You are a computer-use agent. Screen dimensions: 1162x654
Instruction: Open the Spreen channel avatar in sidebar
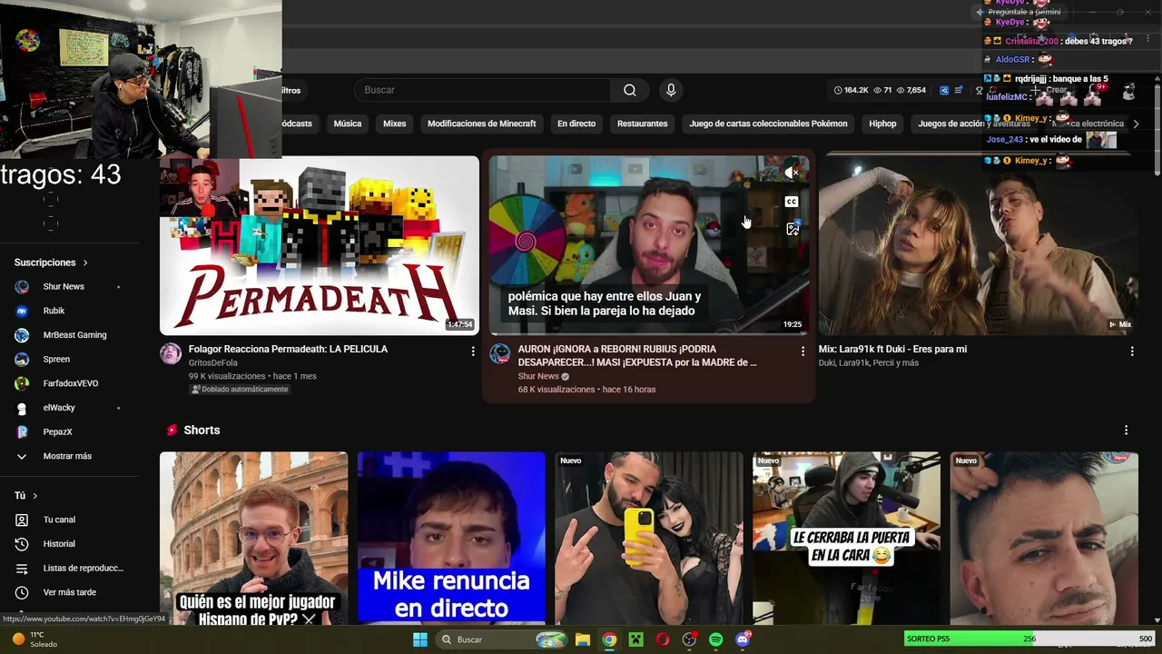22,360
